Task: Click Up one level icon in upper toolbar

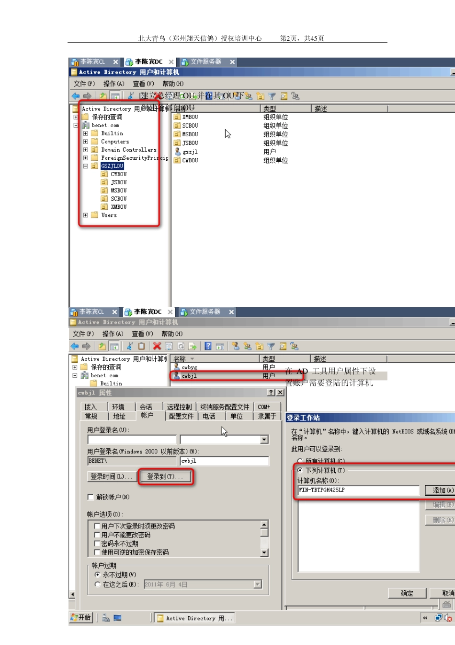Action: click(x=103, y=96)
